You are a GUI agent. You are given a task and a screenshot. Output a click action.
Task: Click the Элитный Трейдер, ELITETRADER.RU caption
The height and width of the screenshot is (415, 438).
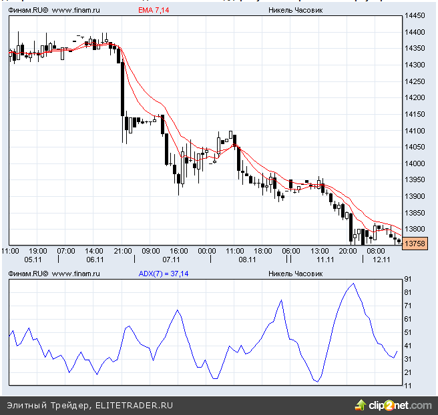tap(89, 405)
